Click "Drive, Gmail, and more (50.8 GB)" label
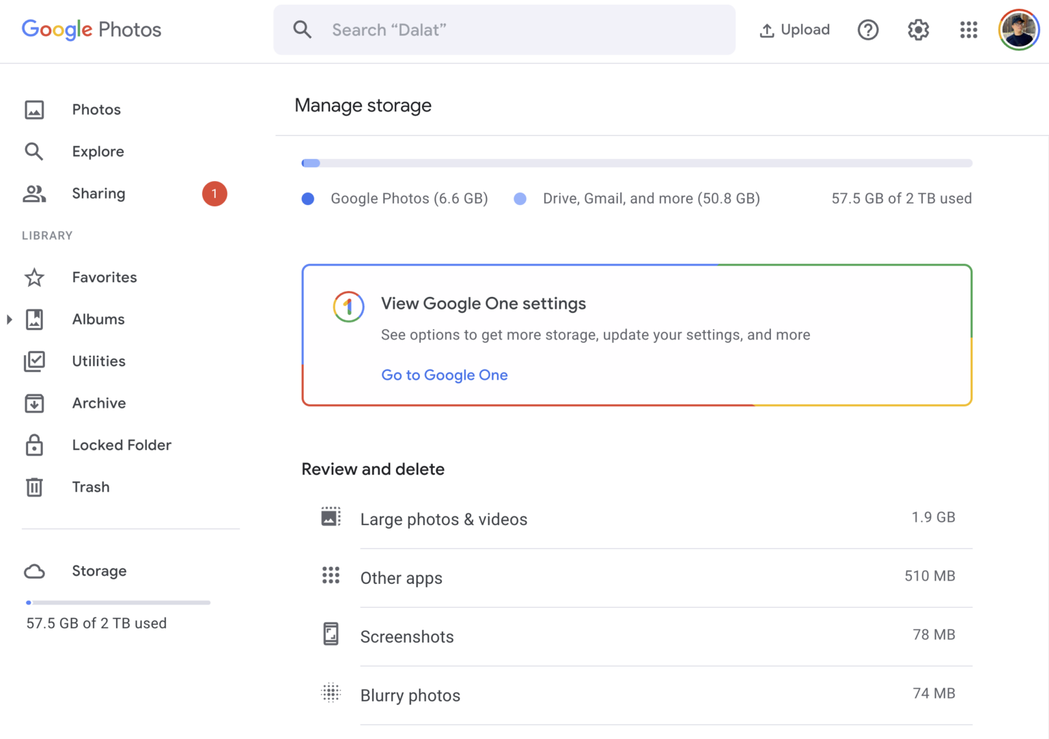Viewport: 1049px width, 739px height. coord(652,199)
